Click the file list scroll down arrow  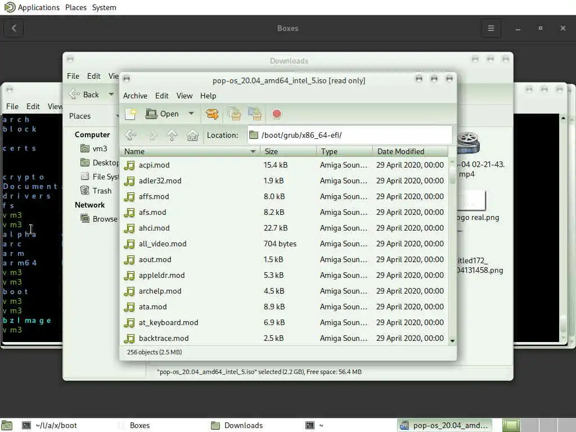pos(452,341)
